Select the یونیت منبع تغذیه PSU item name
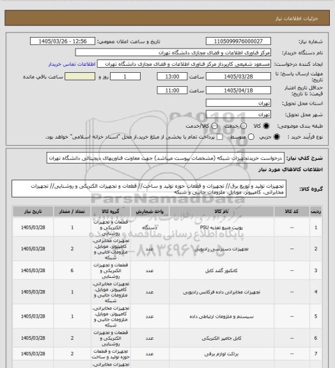 [x=221, y=227]
